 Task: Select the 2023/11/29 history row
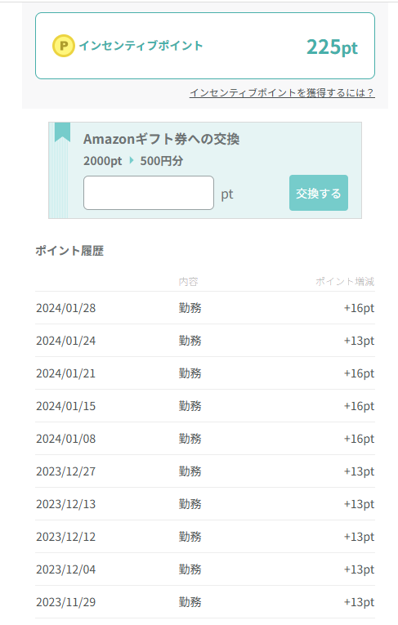(205, 602)
